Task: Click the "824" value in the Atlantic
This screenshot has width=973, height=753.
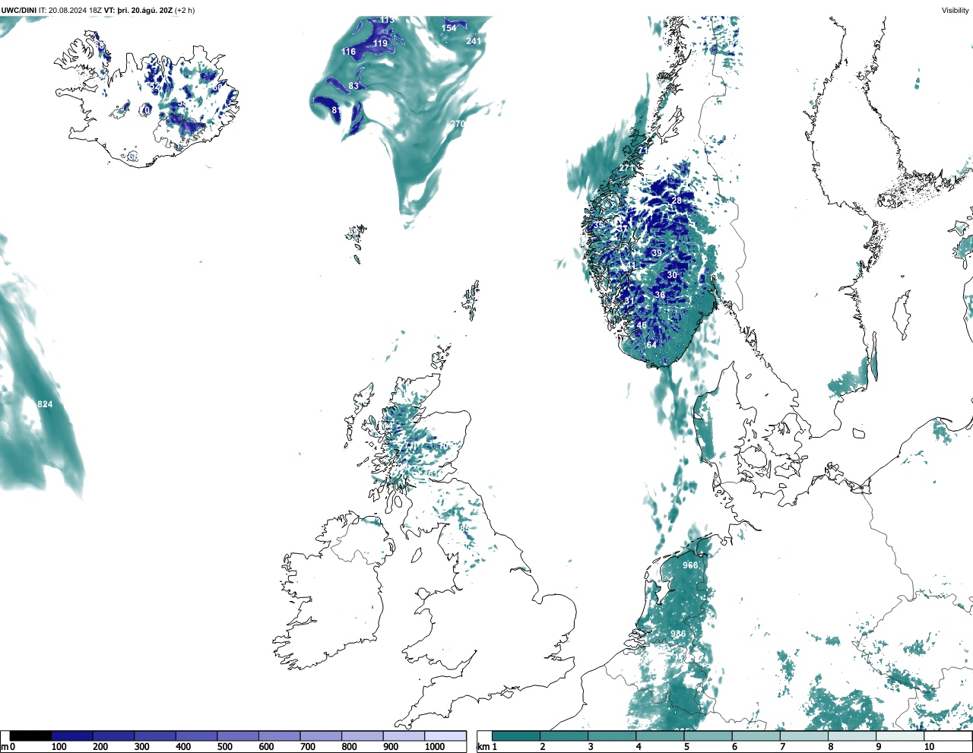Action: (x=45, y=404)
